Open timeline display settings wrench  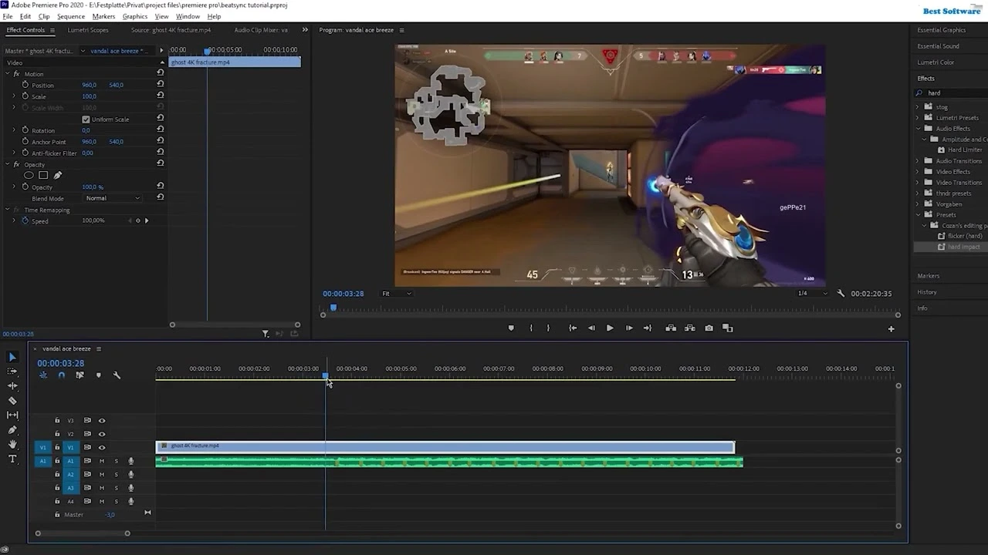click(x=117, y=375)
